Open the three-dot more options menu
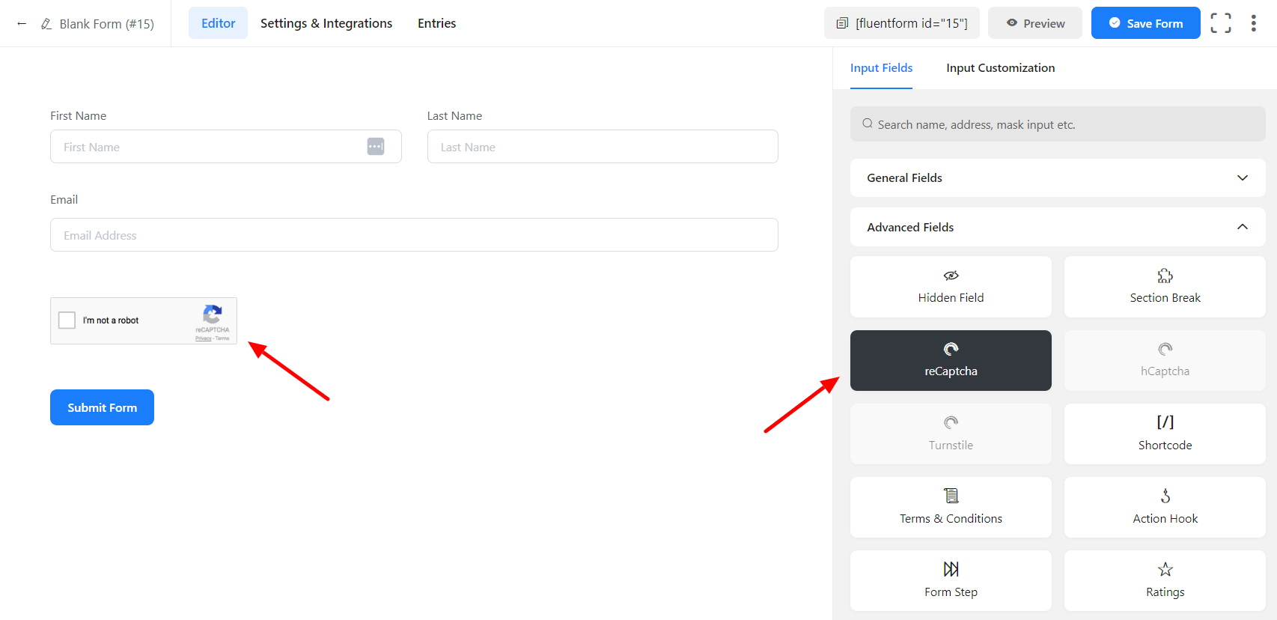Screen dimensions: 1277x620 point(1253,23)
